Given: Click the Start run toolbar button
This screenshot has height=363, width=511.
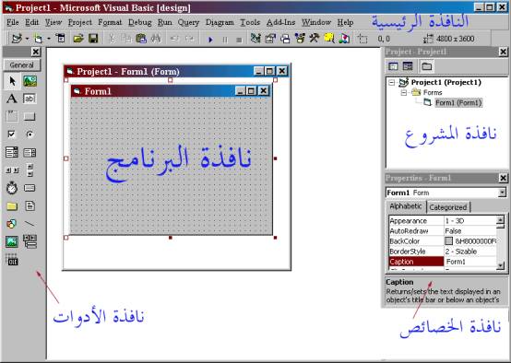Looking at the screenshot, I should (210, 40).
